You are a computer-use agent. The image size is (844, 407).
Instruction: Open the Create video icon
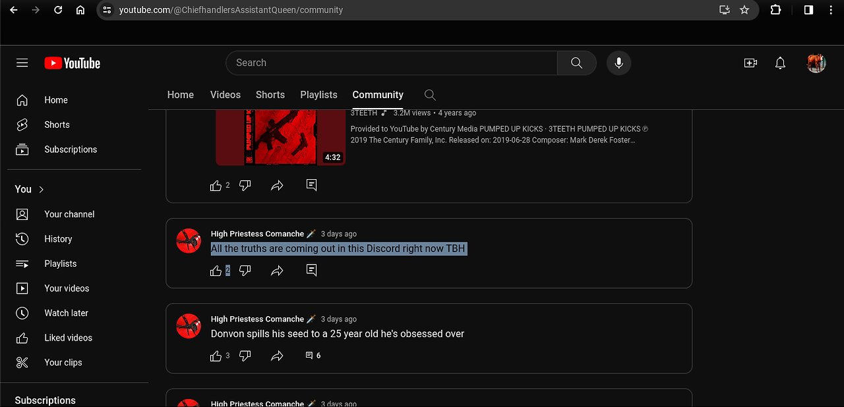pyautogui.click(x=750, y=63)
